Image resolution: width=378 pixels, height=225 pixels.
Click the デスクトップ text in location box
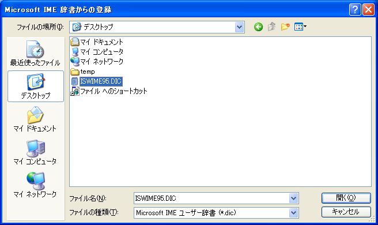click(x=99, y=27)
